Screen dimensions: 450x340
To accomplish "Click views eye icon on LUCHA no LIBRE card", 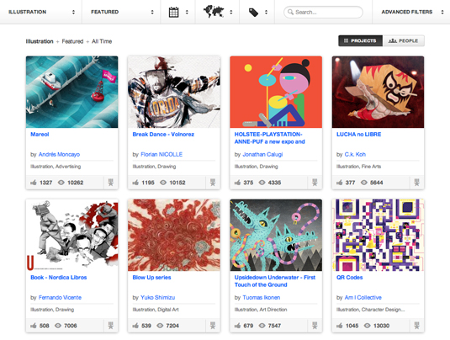I will click(364, 183).
